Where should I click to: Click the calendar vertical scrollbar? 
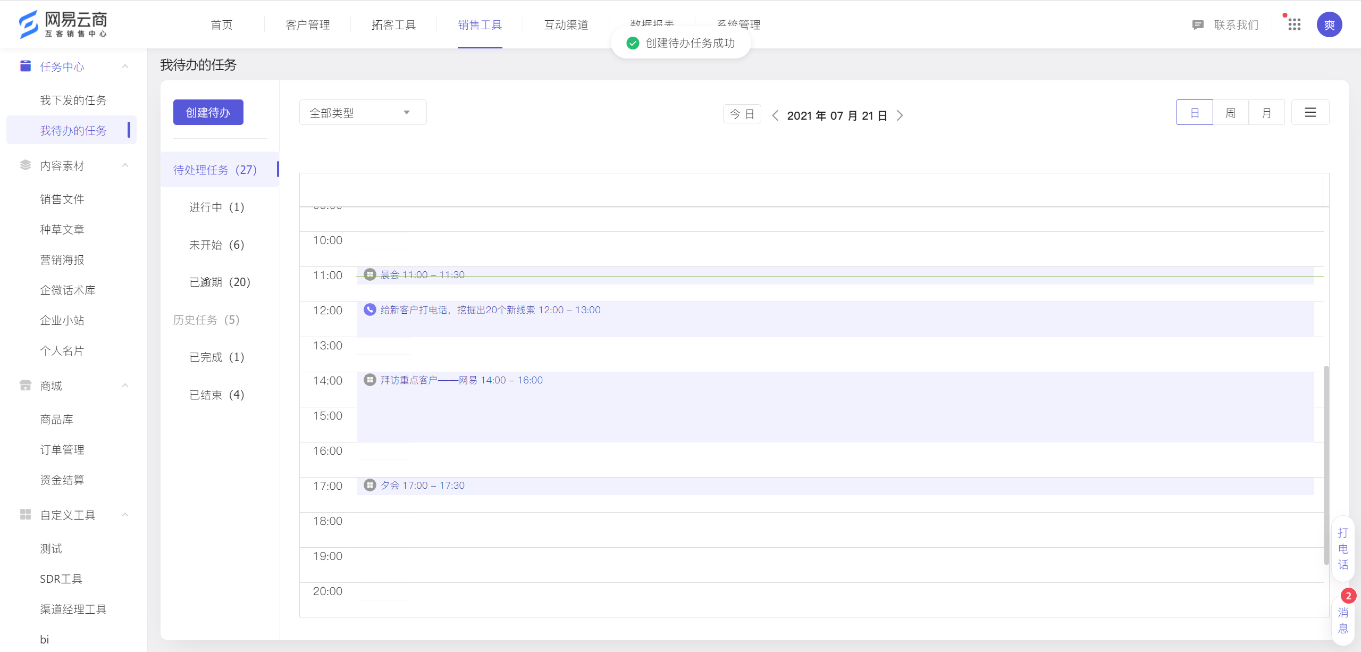(1326, 465)
